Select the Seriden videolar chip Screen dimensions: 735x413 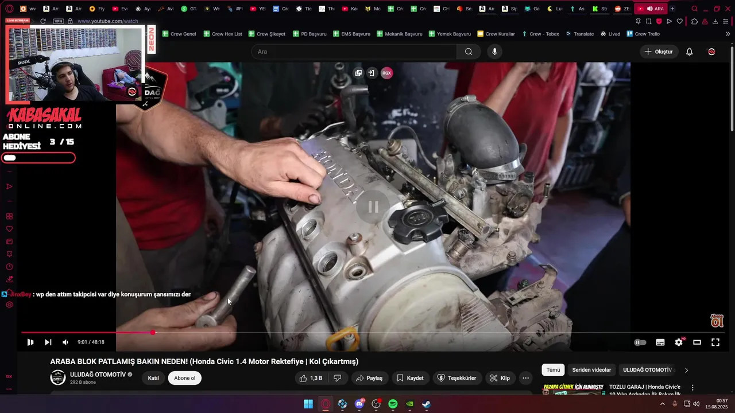(591, 370)
